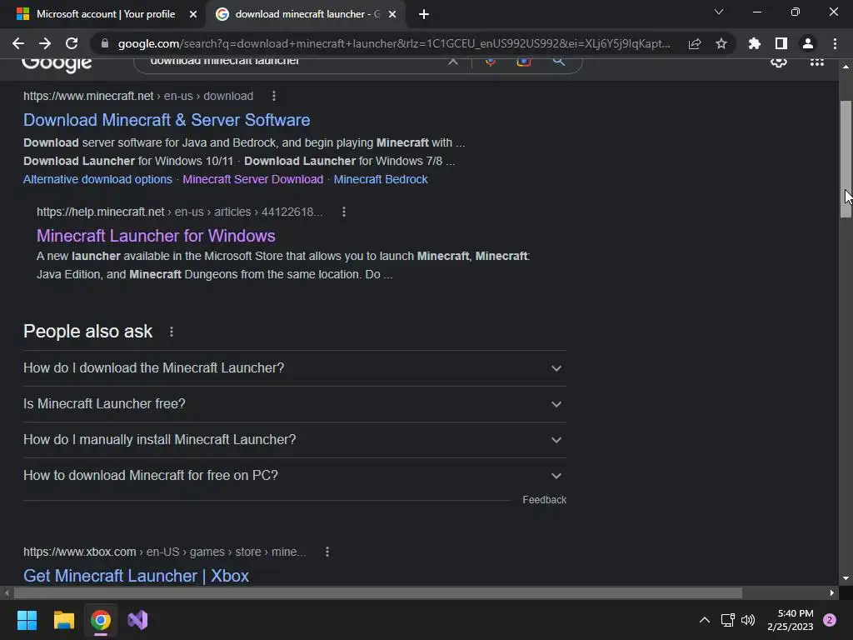Expand How to download Minecraft free on PC

(295, 476)
